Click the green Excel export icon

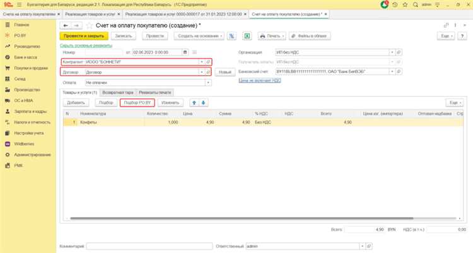pos(248,36)
